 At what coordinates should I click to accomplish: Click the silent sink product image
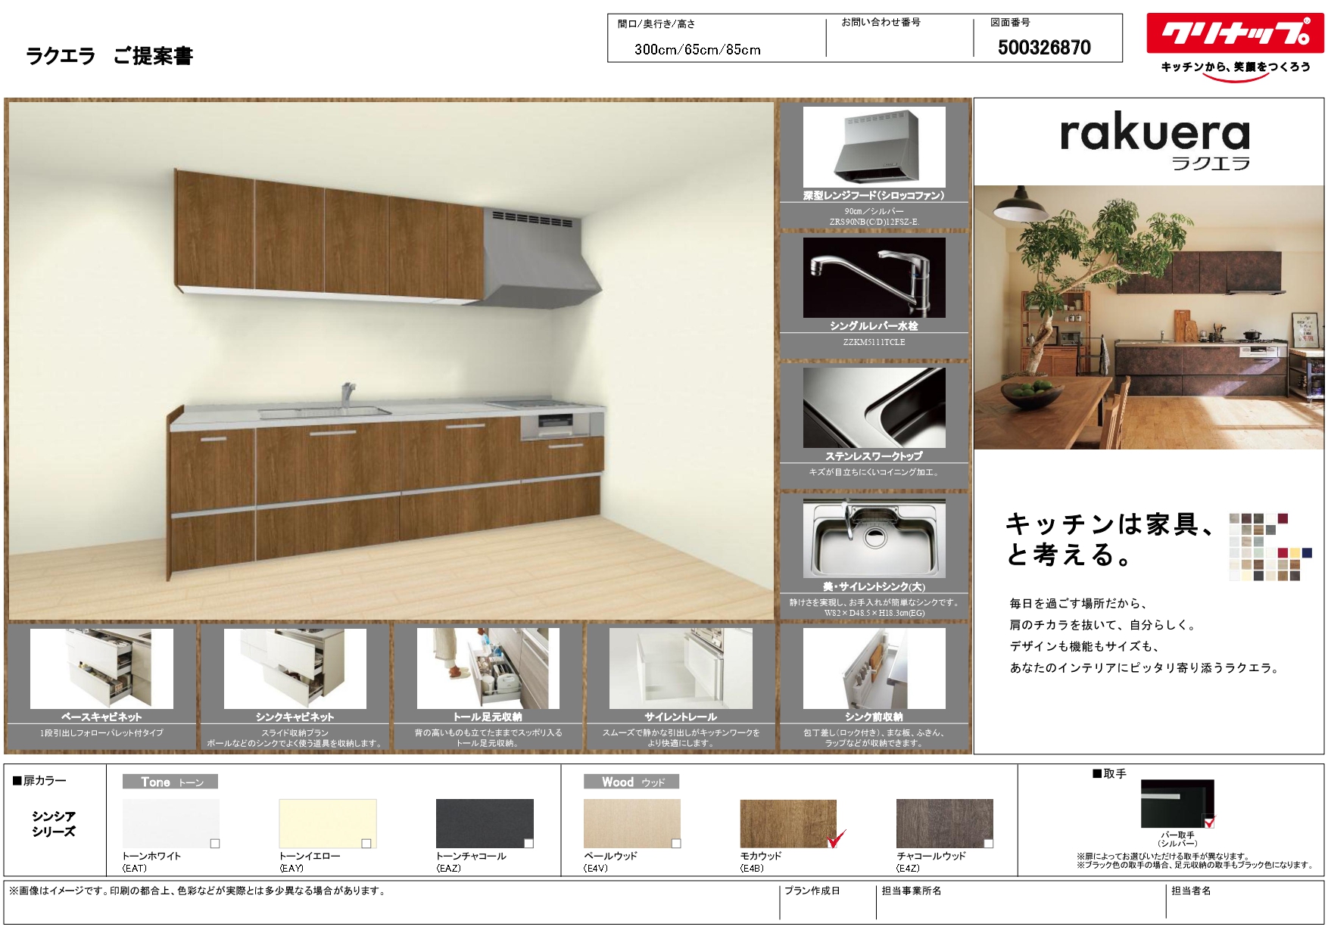pyautogui.click(x=874, y=538)
